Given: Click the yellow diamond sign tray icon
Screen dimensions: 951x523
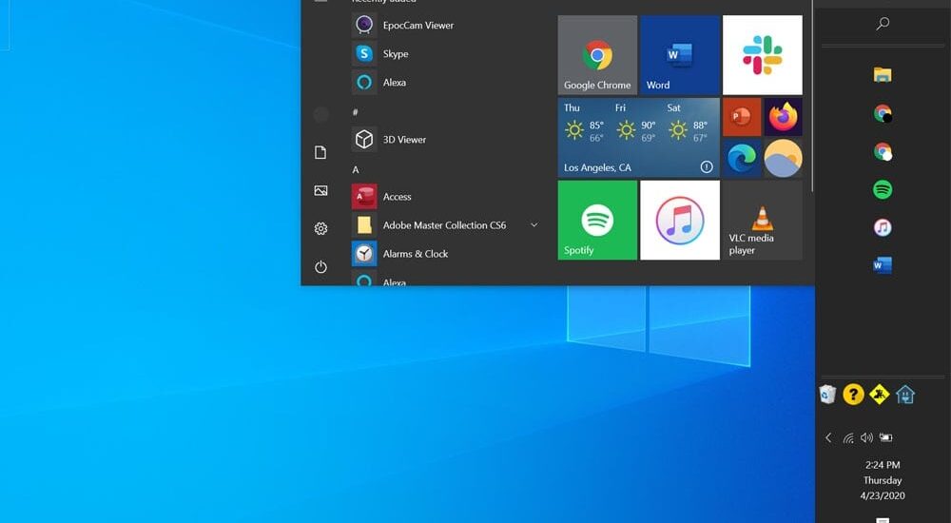Looking at the screenshot, I should (879, 395).
